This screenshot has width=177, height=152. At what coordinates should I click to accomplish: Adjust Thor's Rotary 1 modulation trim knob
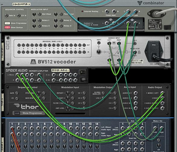click(68, 93)
